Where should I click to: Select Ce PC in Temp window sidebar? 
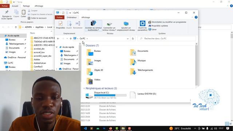coord(9,63)
